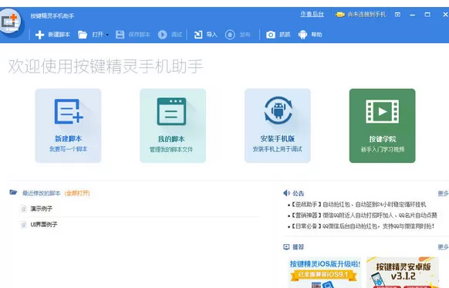Minimize the 按键精灵手机助手 window
Screen dimensions: 449x288
click(x=412, y=15)
